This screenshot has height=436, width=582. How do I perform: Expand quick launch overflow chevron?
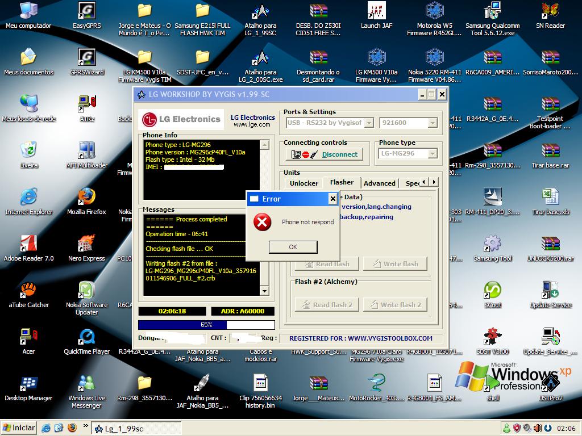tap(85, 426)
